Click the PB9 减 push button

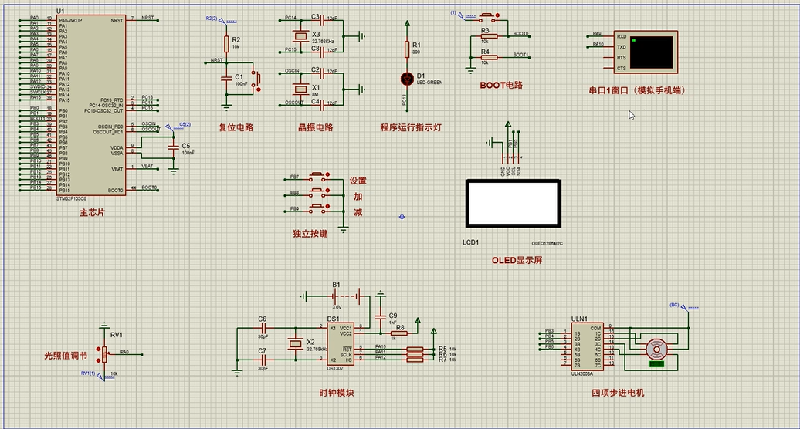tap(318, 208)
